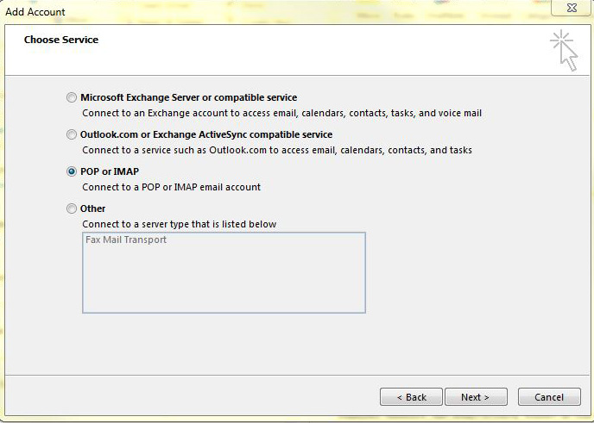Close the Add Account window

(572, 8)
